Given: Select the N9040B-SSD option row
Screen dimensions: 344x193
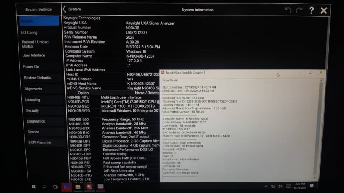Looking at the screenshot, I should [114, 107].
